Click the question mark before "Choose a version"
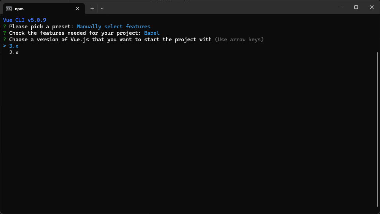Image resolution: width=380 pixels, height=214 pixels. click(5, 40)
